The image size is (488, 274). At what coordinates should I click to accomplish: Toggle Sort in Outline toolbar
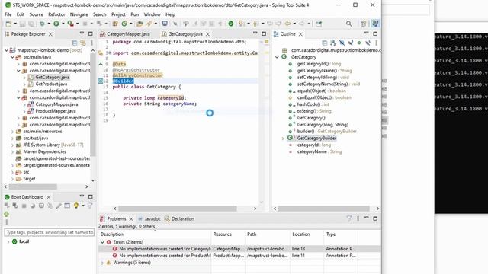point(333,43)
